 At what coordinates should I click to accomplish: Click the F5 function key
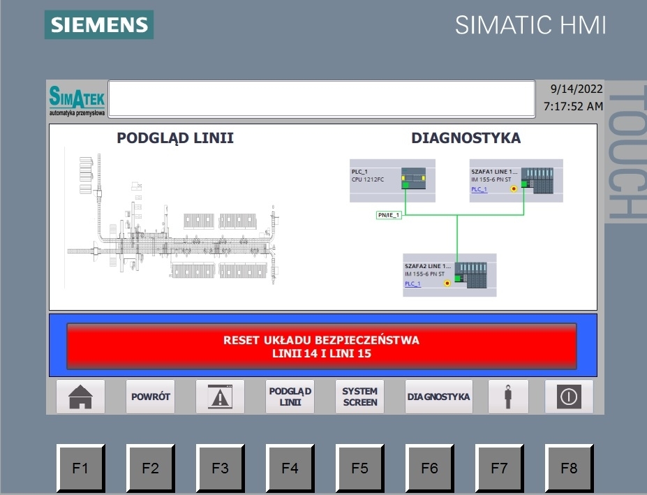[359, 468]
